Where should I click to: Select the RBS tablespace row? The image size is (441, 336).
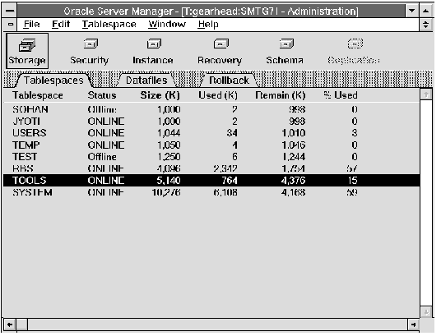coord(211,168)
